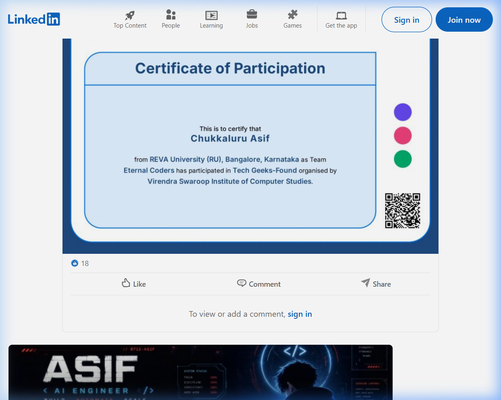The image size is (501, 400).
Task: View the 18 reactions count
Action: (85, 264)
